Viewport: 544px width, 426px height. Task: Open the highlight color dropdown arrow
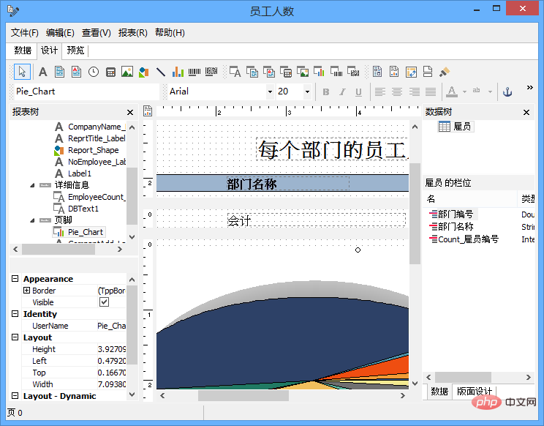tap(490, 91)
